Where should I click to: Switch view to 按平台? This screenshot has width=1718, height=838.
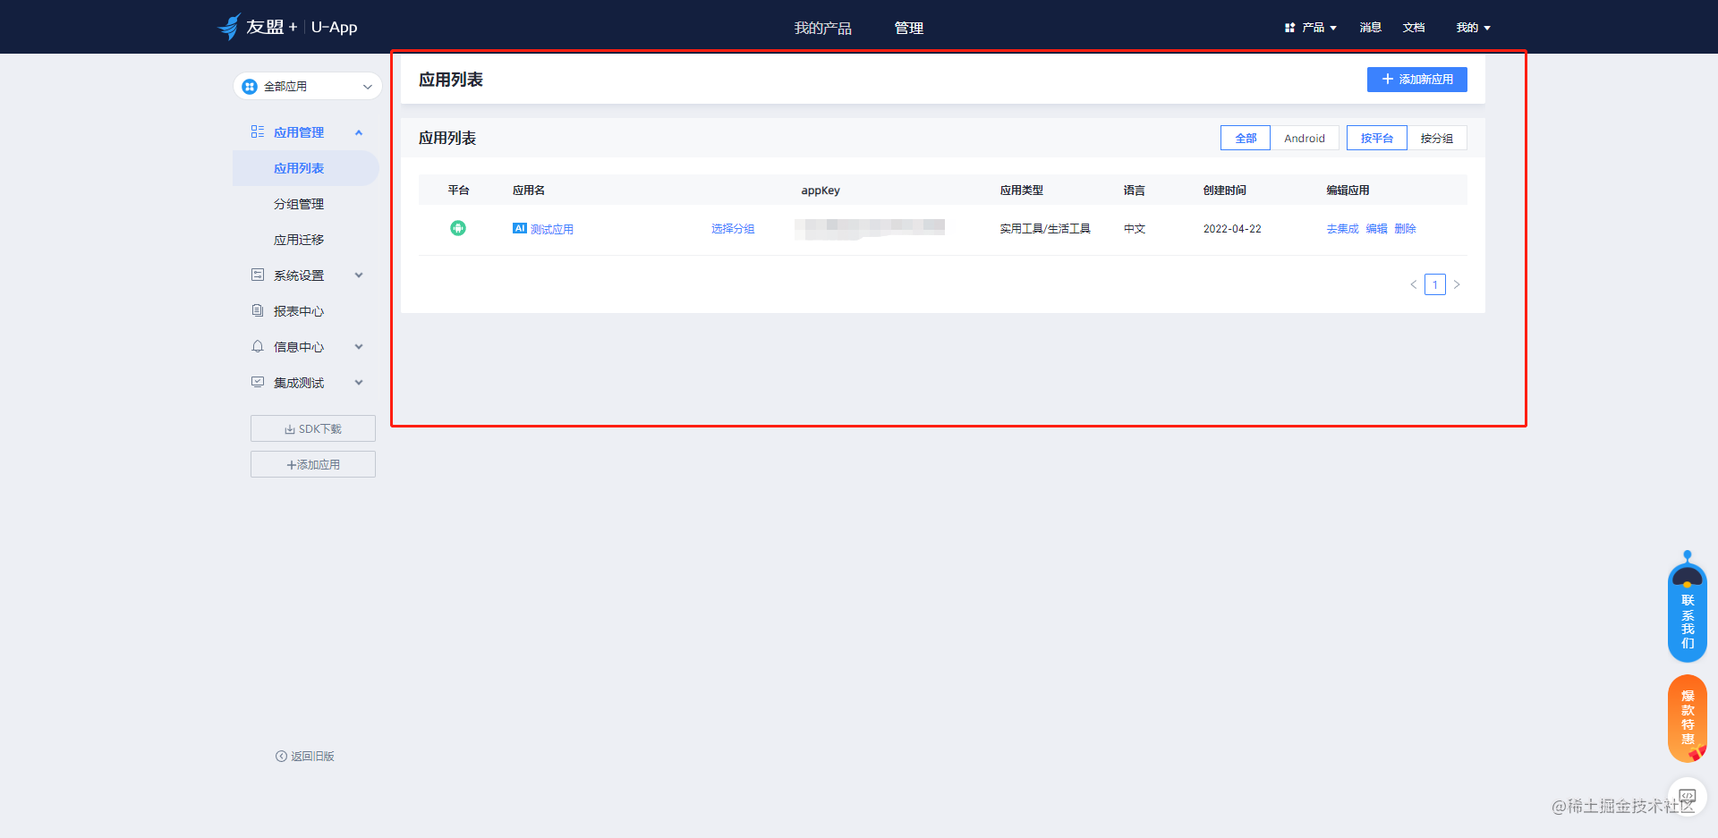click(1377, 138)
